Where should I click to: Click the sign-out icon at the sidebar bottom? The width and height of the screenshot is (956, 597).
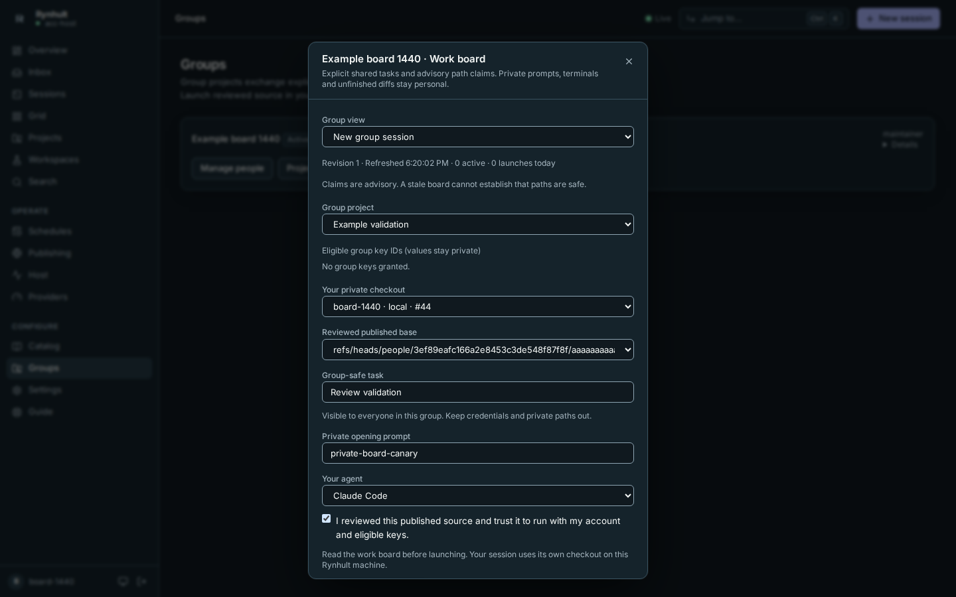pyautogui.click(x=142, y=582)
